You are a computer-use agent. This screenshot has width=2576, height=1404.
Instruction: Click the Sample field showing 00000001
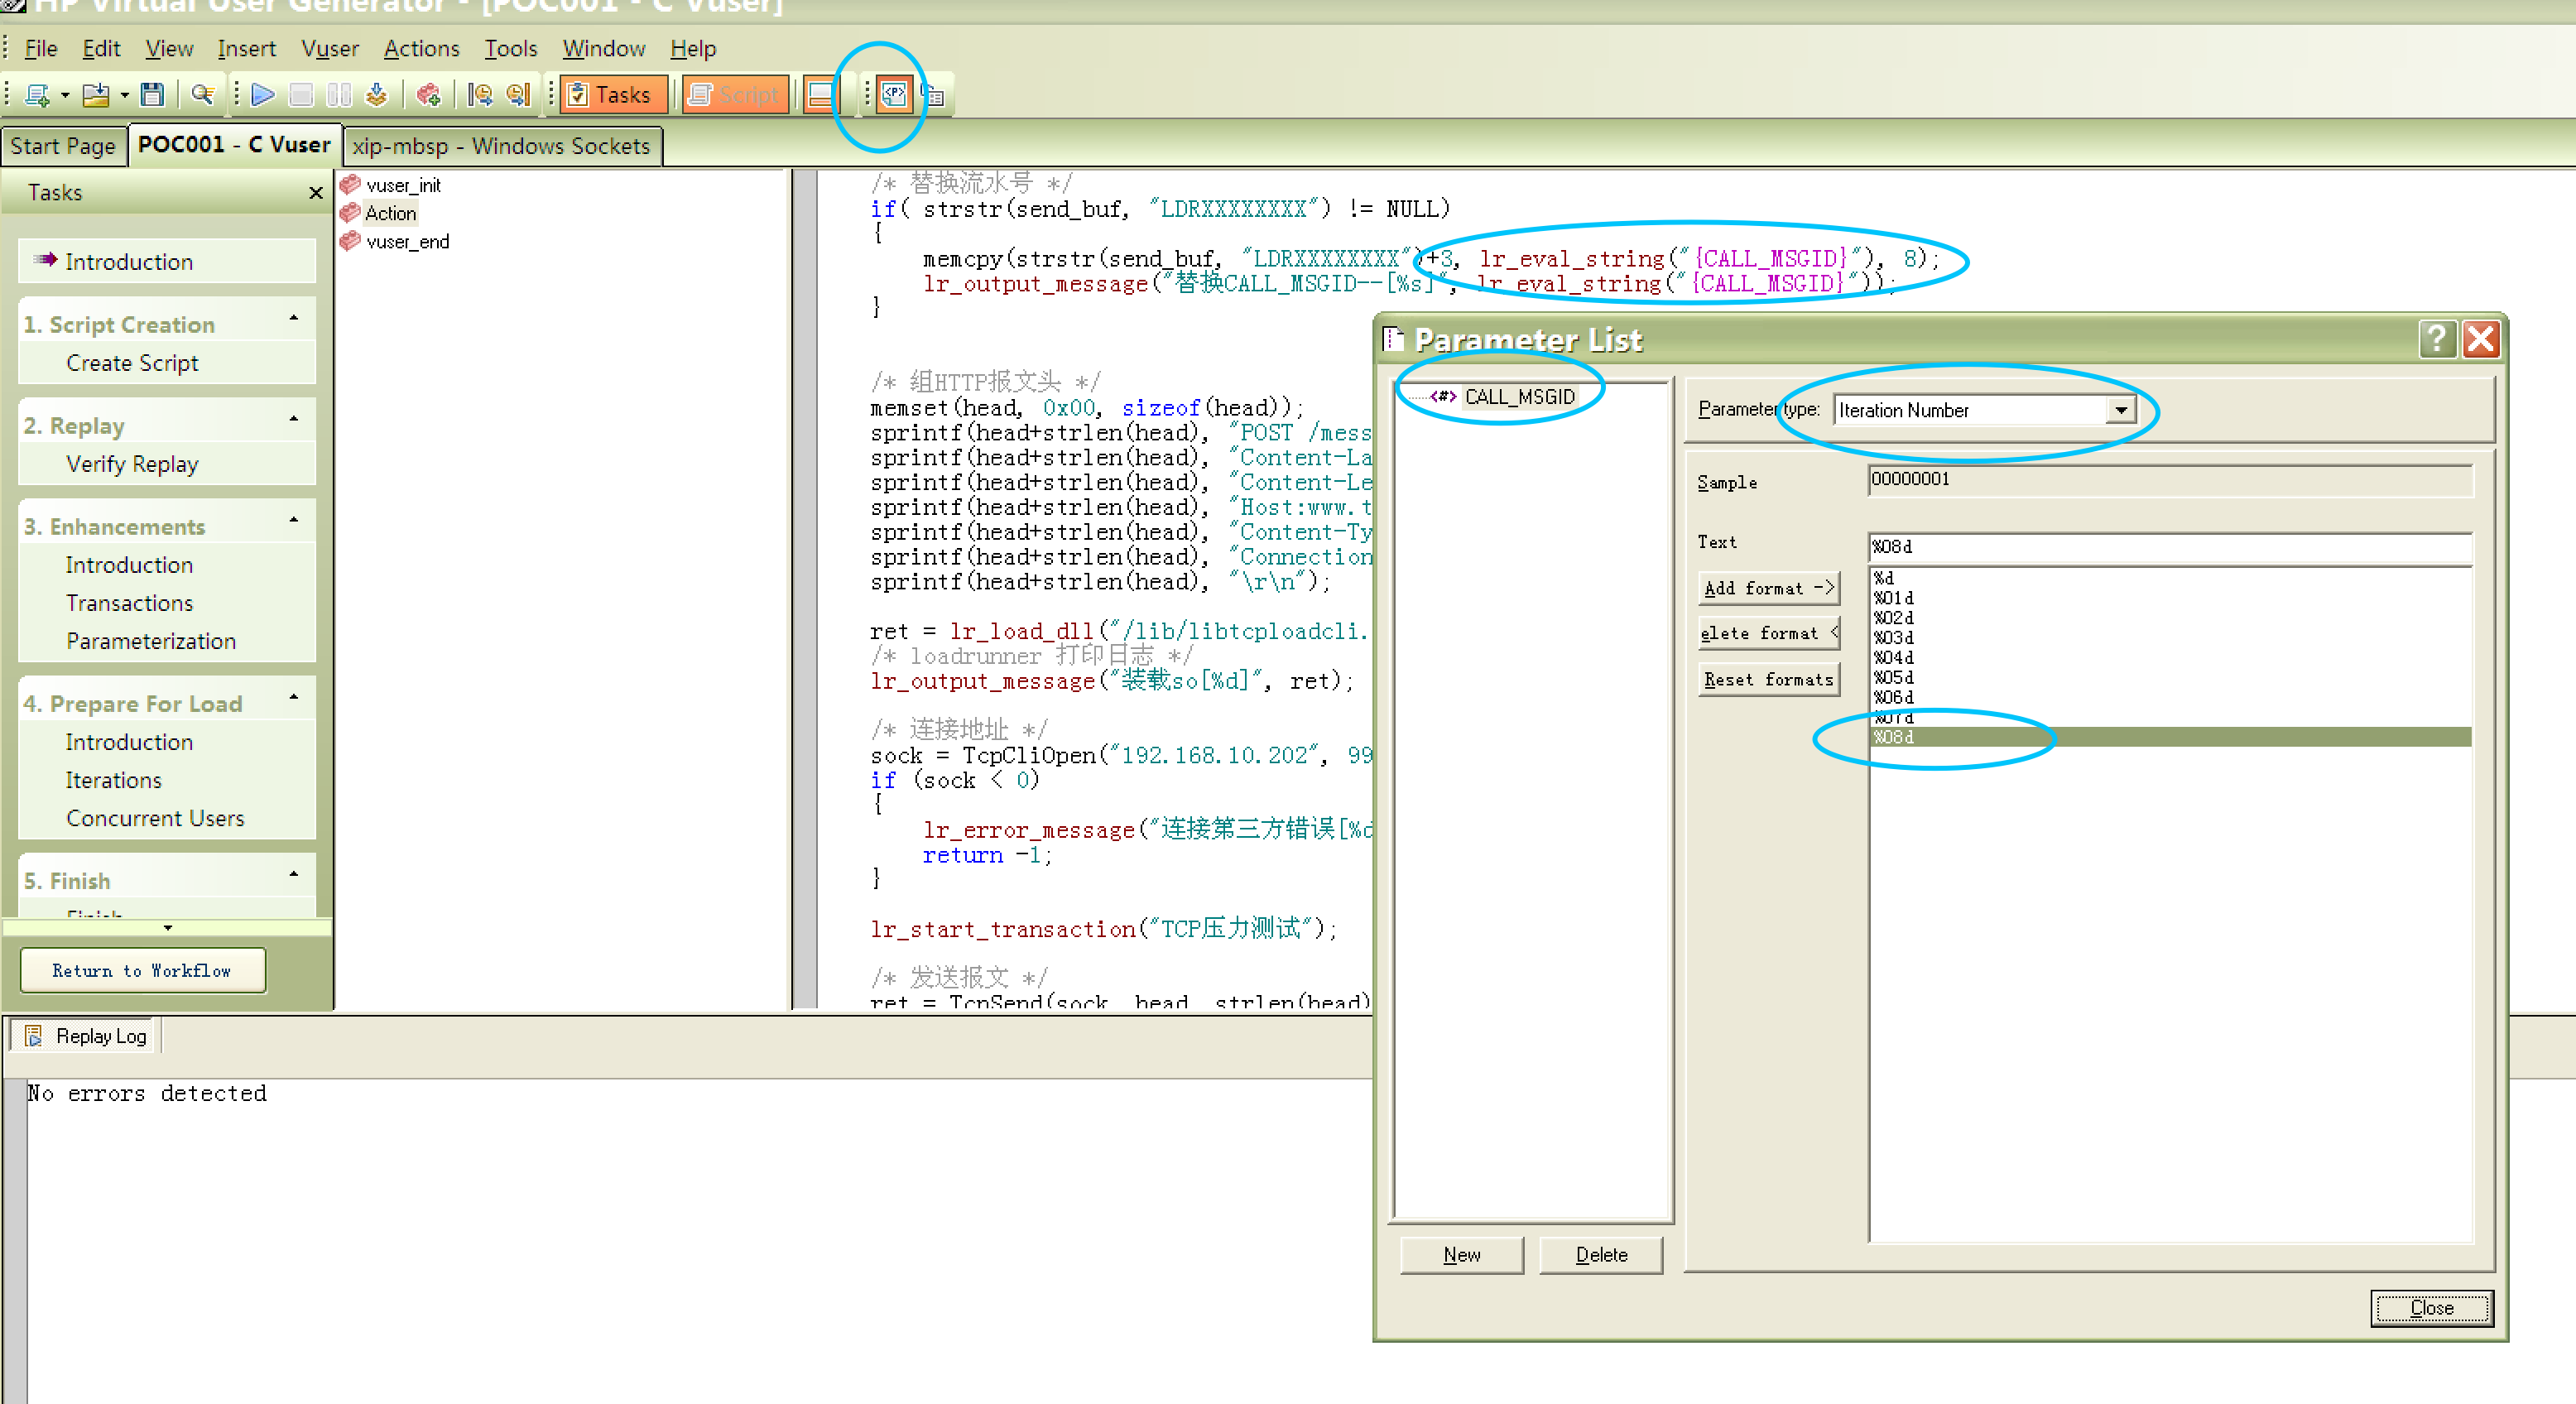coord(2169,480)
